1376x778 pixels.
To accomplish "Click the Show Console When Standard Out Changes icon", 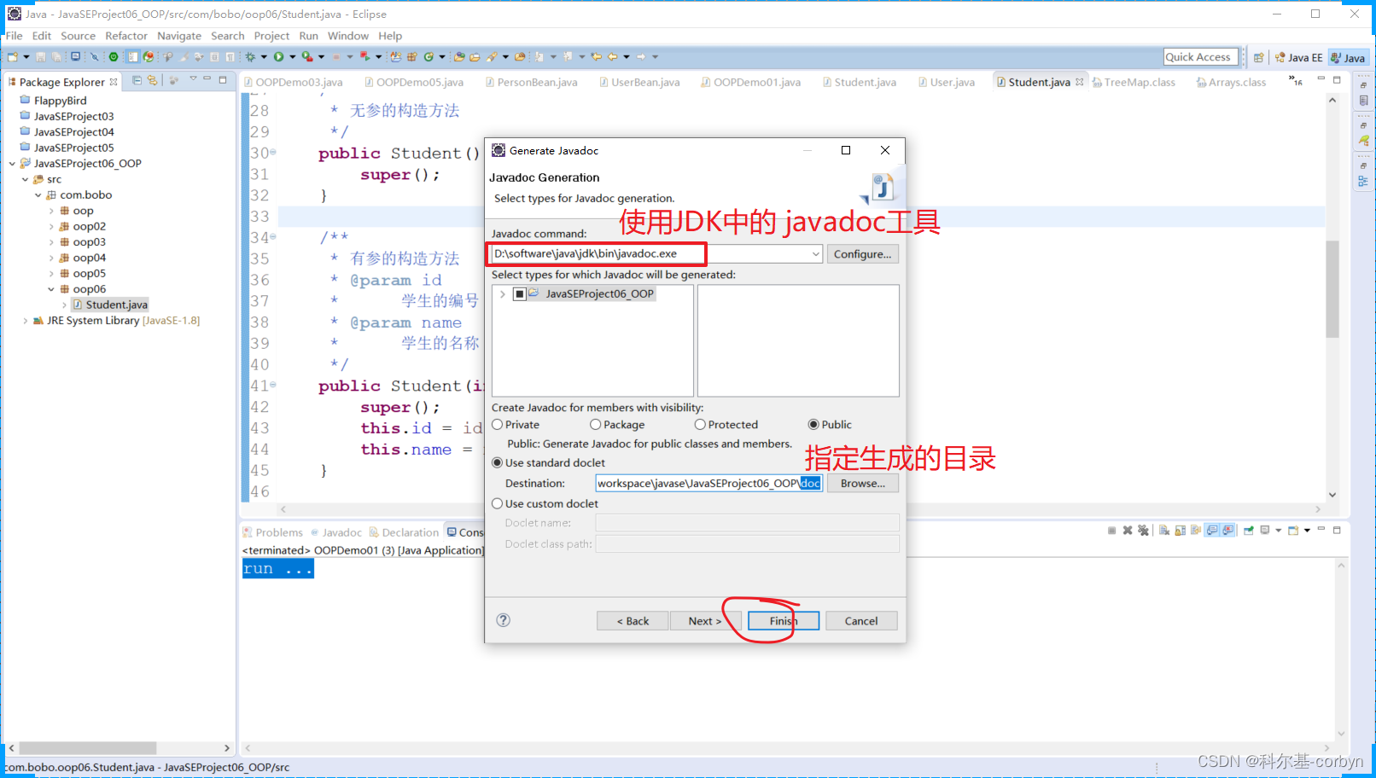I will [1212, 531].
